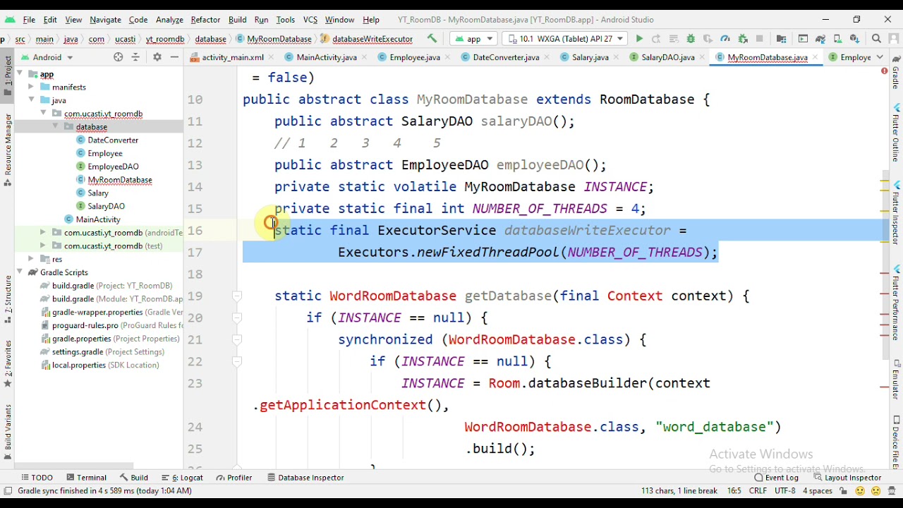Click the 16:5 caret position in status bar
The height and width of the screenshot is (508, 903).
tap(734, 491)
